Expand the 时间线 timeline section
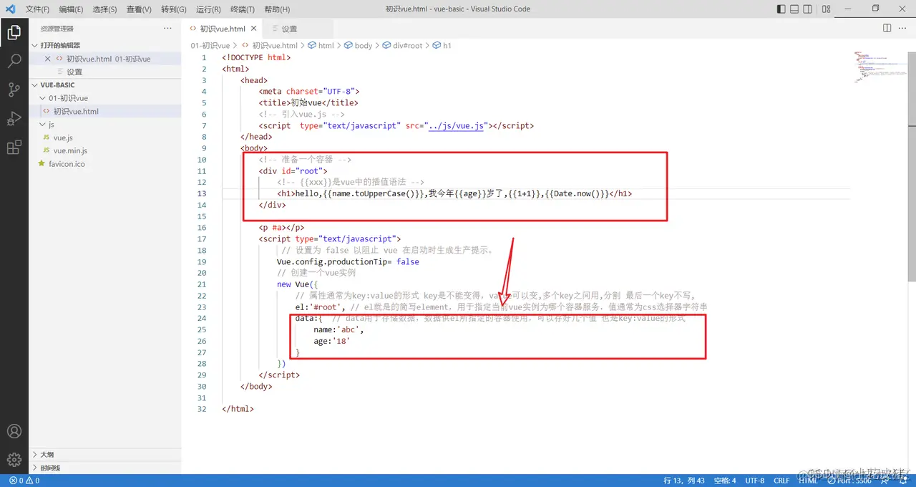 click(104, 468)
